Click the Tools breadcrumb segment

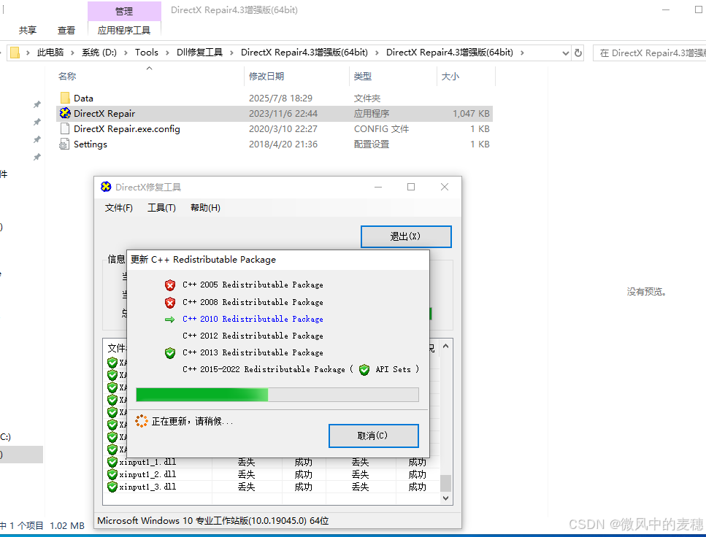(x=147, y=53)
